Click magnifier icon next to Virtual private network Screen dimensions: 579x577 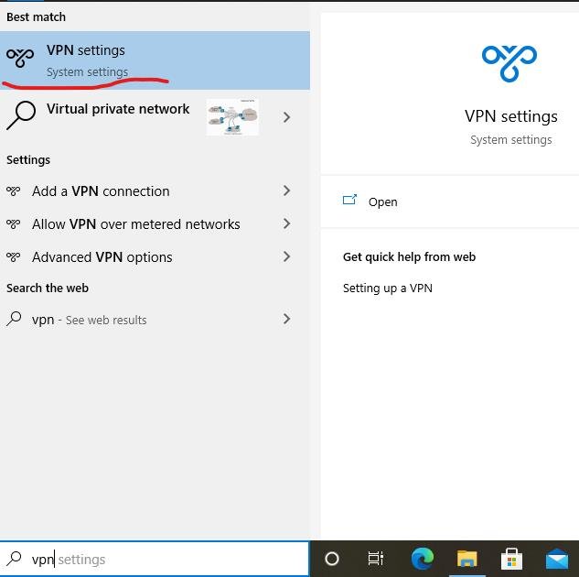[x=21, y=115]
